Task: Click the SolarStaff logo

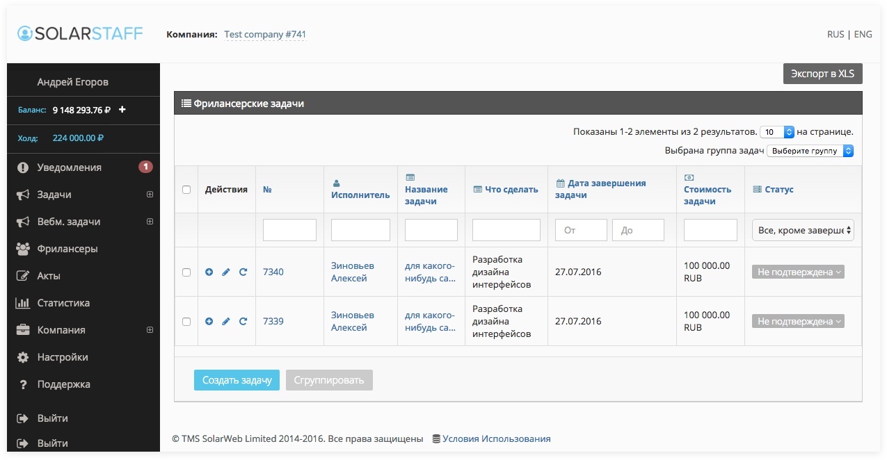Action: tap(80, 33)
